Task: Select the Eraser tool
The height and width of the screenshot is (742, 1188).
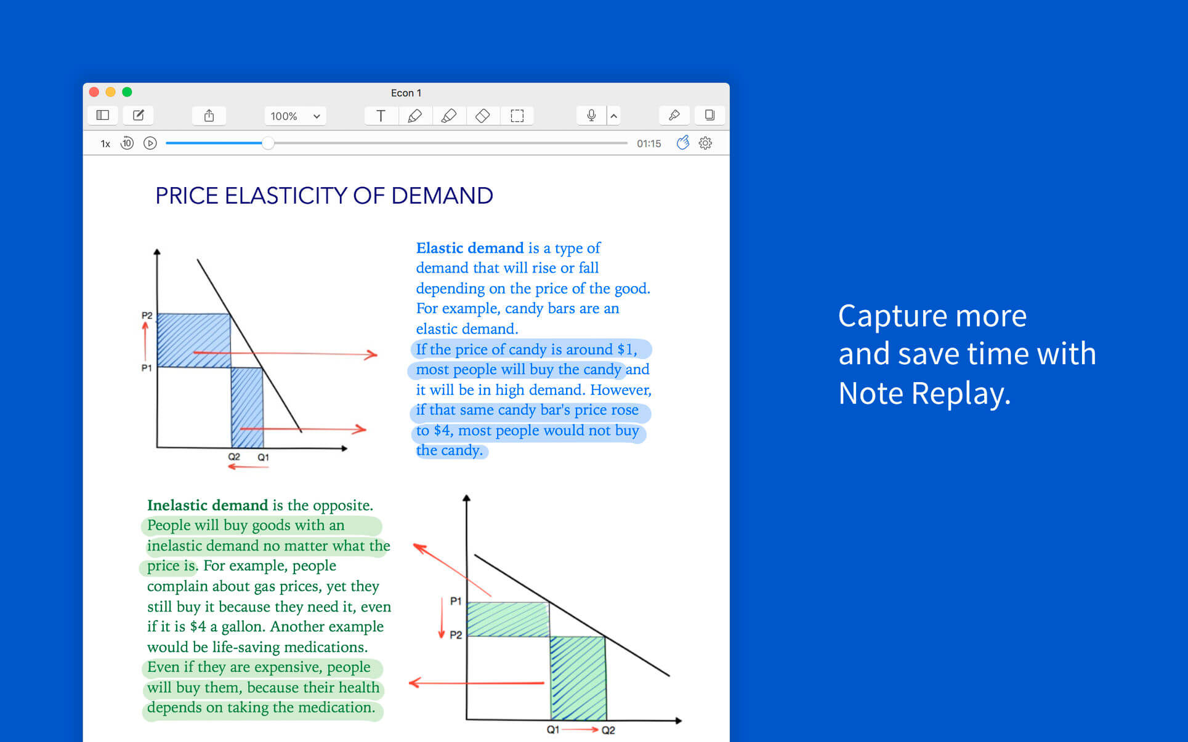Action: click(x=482, y=115)
